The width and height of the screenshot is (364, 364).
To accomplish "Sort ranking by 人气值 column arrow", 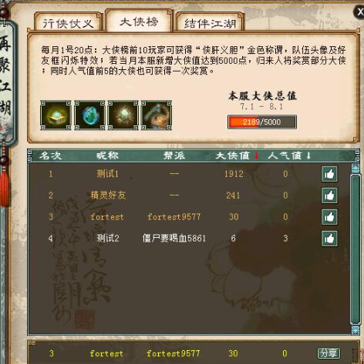I will point(308,155).
